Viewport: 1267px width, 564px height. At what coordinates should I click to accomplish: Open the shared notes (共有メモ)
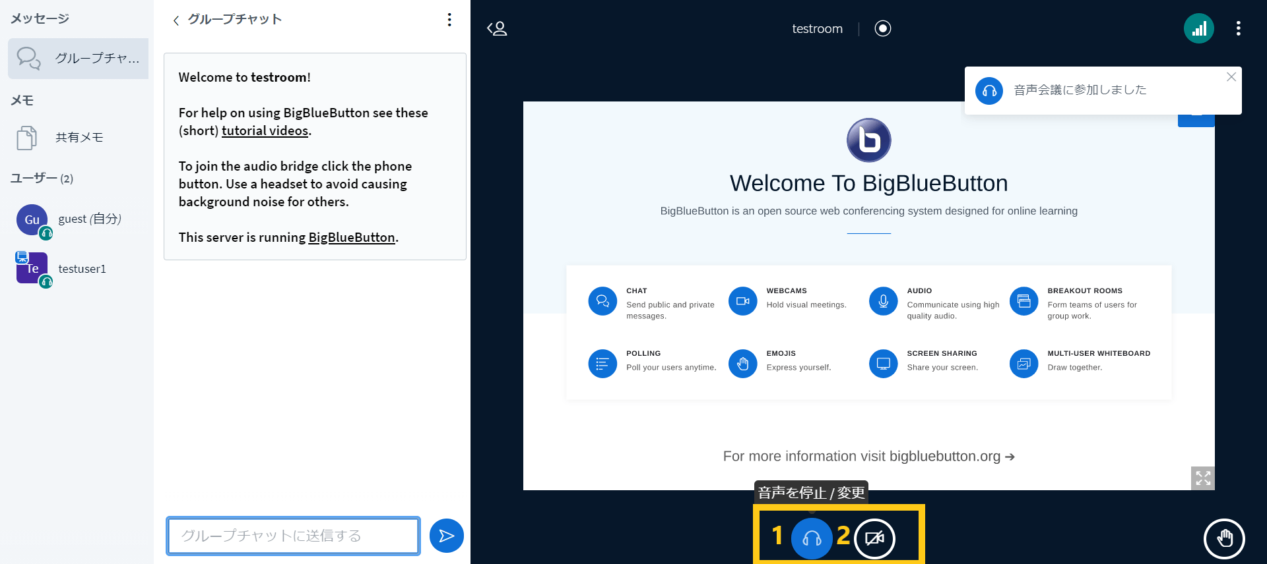coord(78,138)
